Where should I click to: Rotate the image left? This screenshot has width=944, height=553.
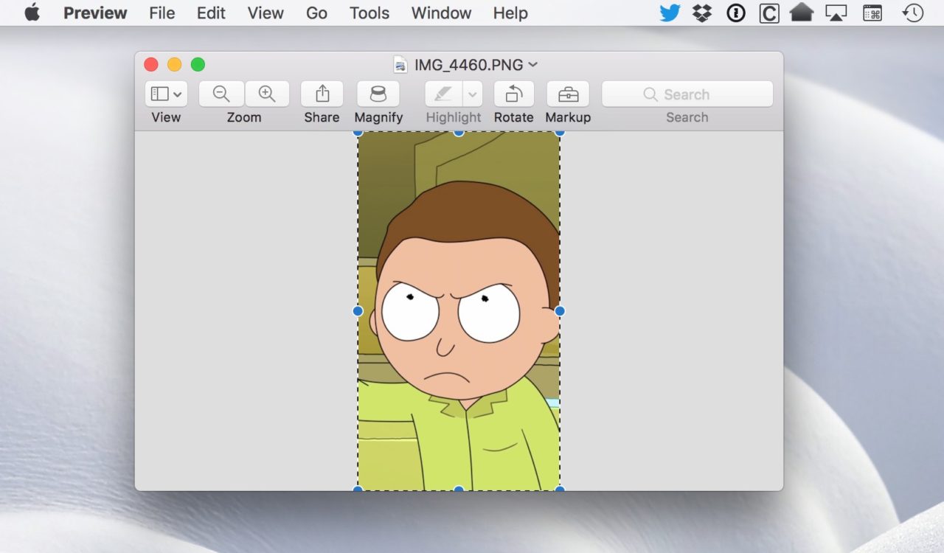coord(514,94)
